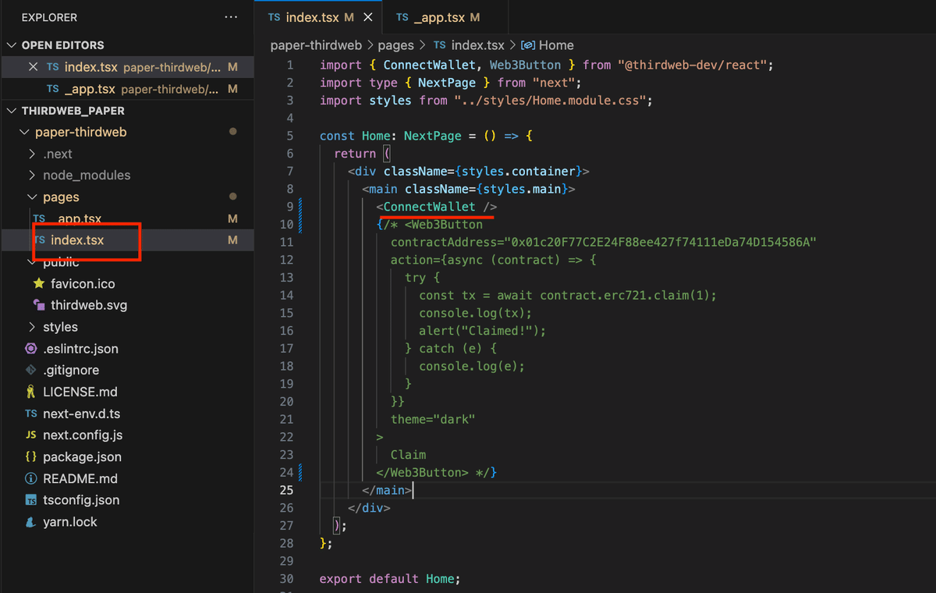Click console.log(tx); on line 15
The height and width of the screenshot is (593, 936).
476,313
